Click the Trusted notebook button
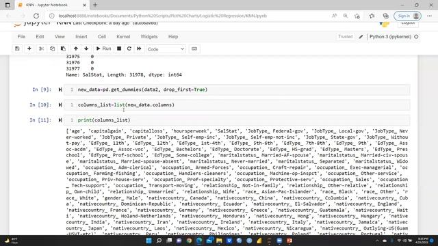Viewport: 438px width, 246px height. pyautogui.click(x=345, y=36)
